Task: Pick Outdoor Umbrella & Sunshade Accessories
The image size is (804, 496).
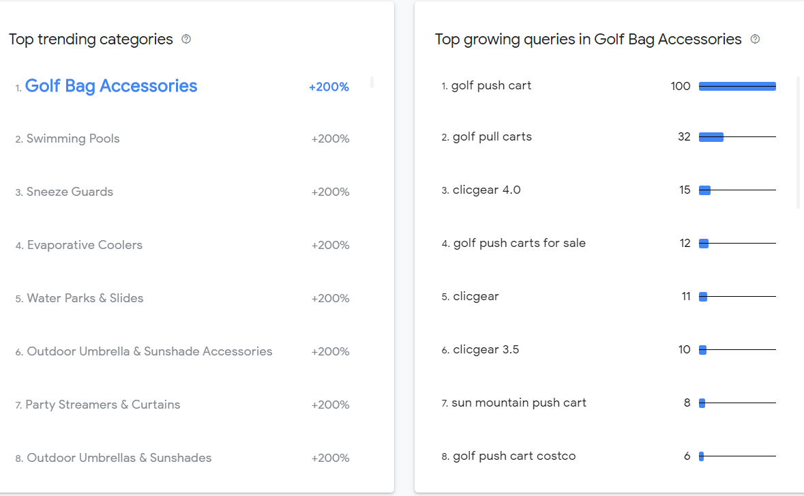Action: (149, 351)
